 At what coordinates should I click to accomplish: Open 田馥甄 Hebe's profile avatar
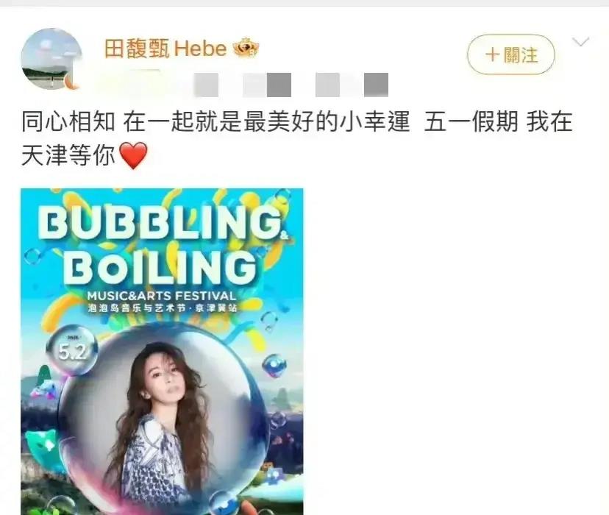point(51,59)
